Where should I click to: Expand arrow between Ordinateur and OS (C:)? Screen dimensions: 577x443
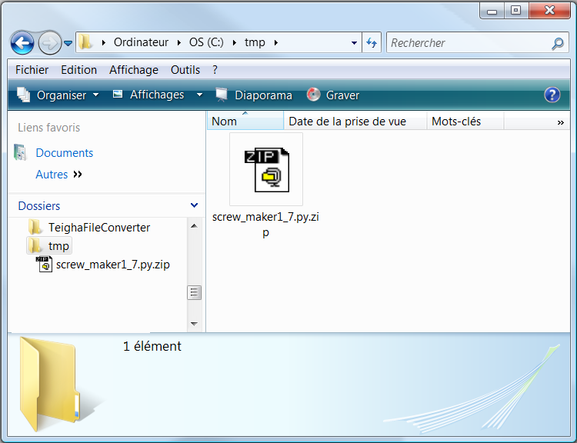tap(178, 42)
